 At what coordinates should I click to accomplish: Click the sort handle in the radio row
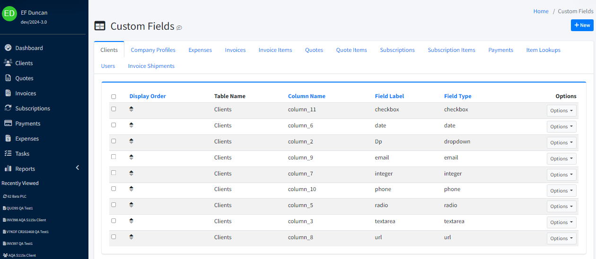click(x=131, y=205)
